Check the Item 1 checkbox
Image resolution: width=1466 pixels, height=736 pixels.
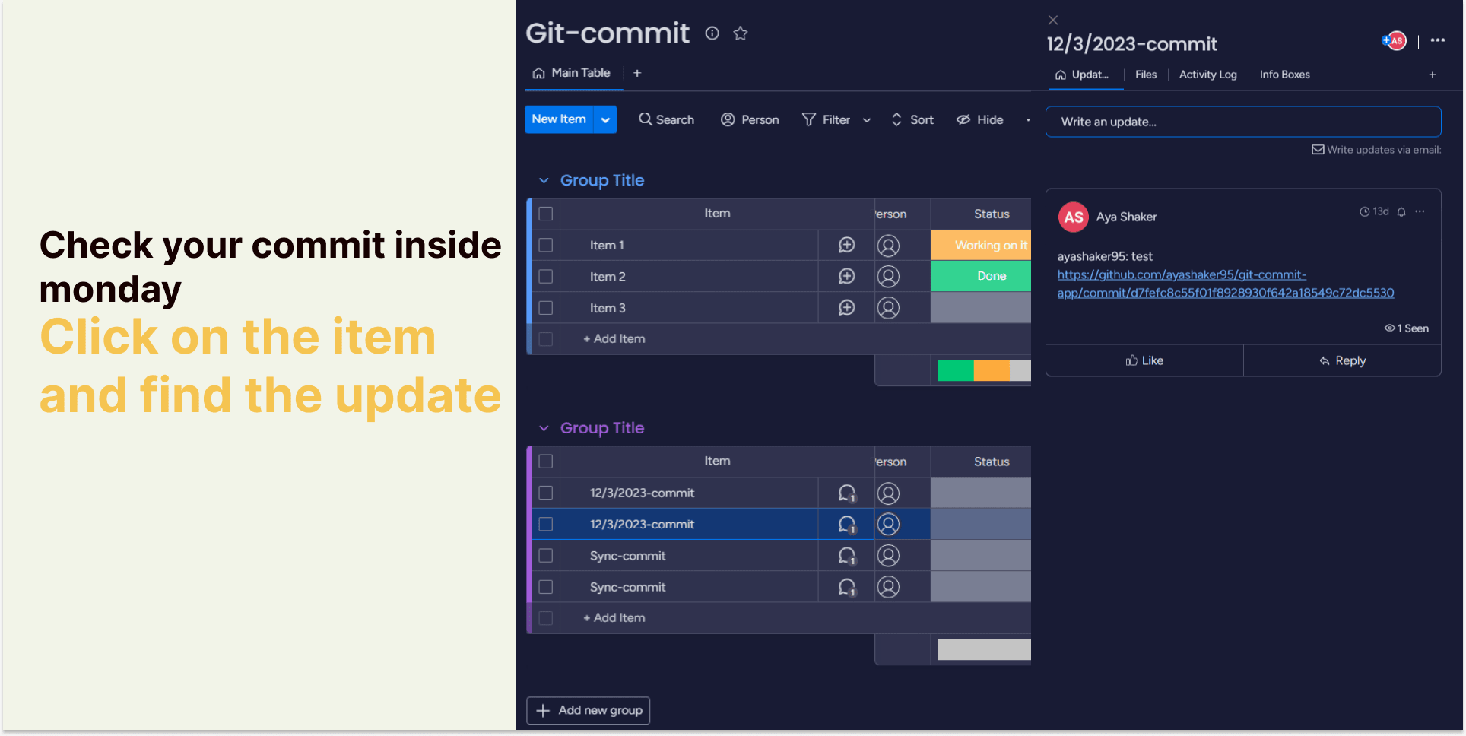pyautogui.click(x=546, y=245)
